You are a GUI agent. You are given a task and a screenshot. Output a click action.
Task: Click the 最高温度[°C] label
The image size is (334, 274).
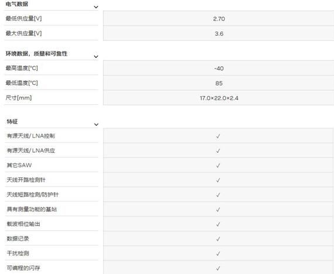click(x=22, y=68)
